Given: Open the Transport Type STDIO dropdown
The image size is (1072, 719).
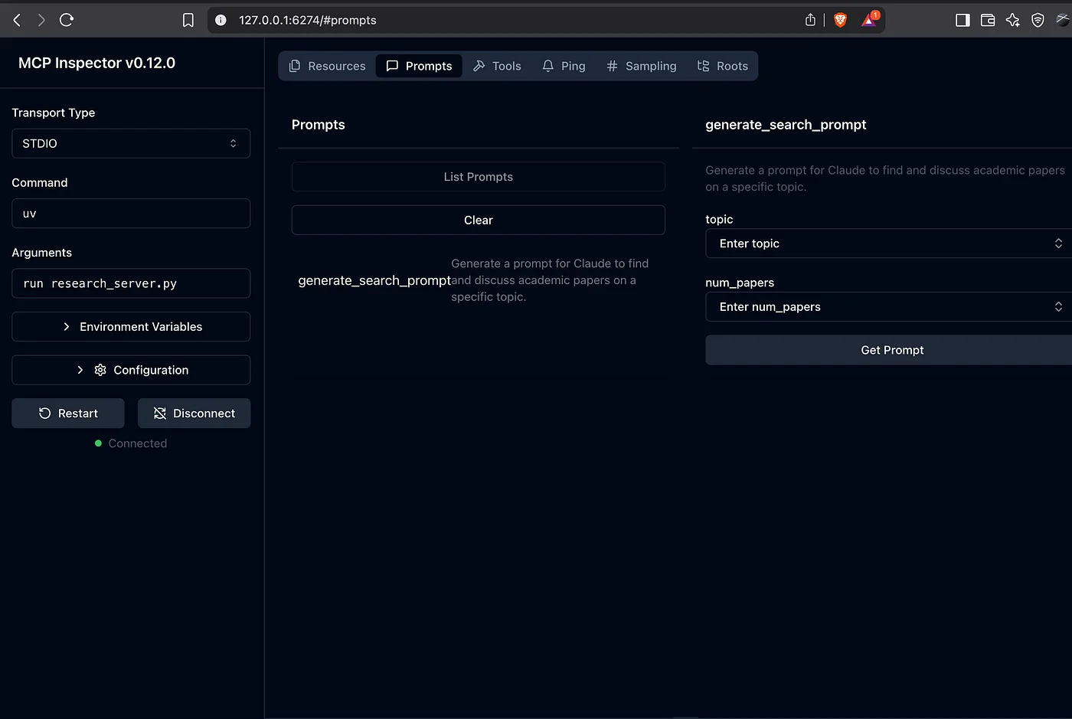Looking at the screenshot, I should click(131, 143).
